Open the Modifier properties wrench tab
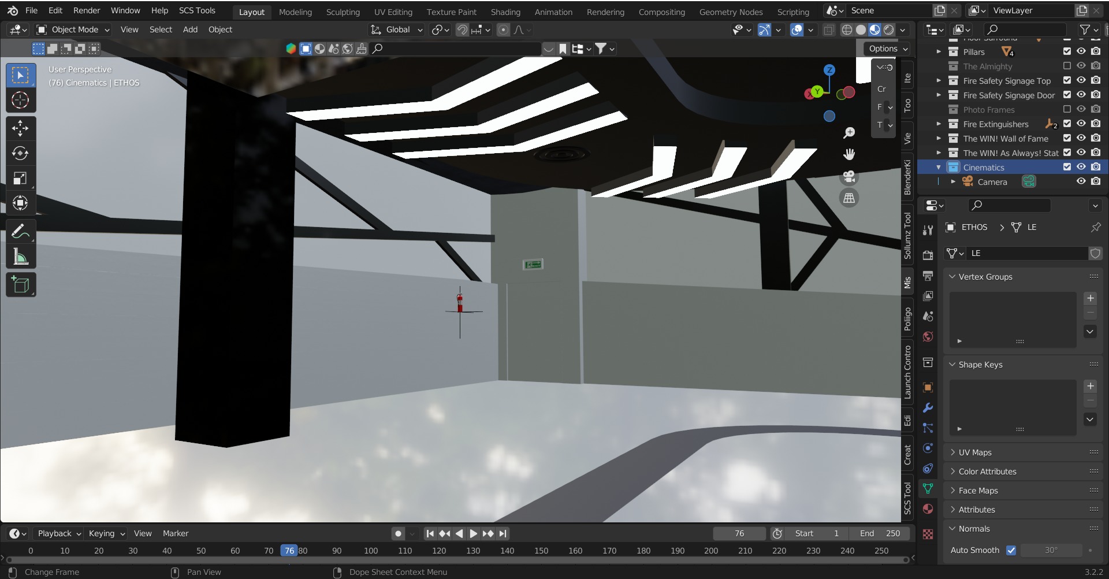This screenshot has height=579, width=1109. (928, 408)
